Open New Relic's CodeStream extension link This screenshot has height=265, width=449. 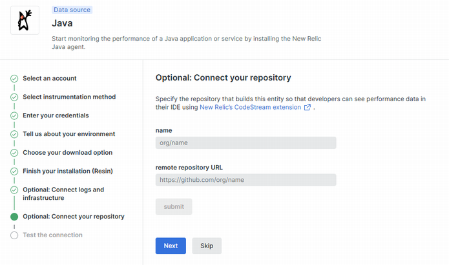pyautogui.click(x=251, y=108)
